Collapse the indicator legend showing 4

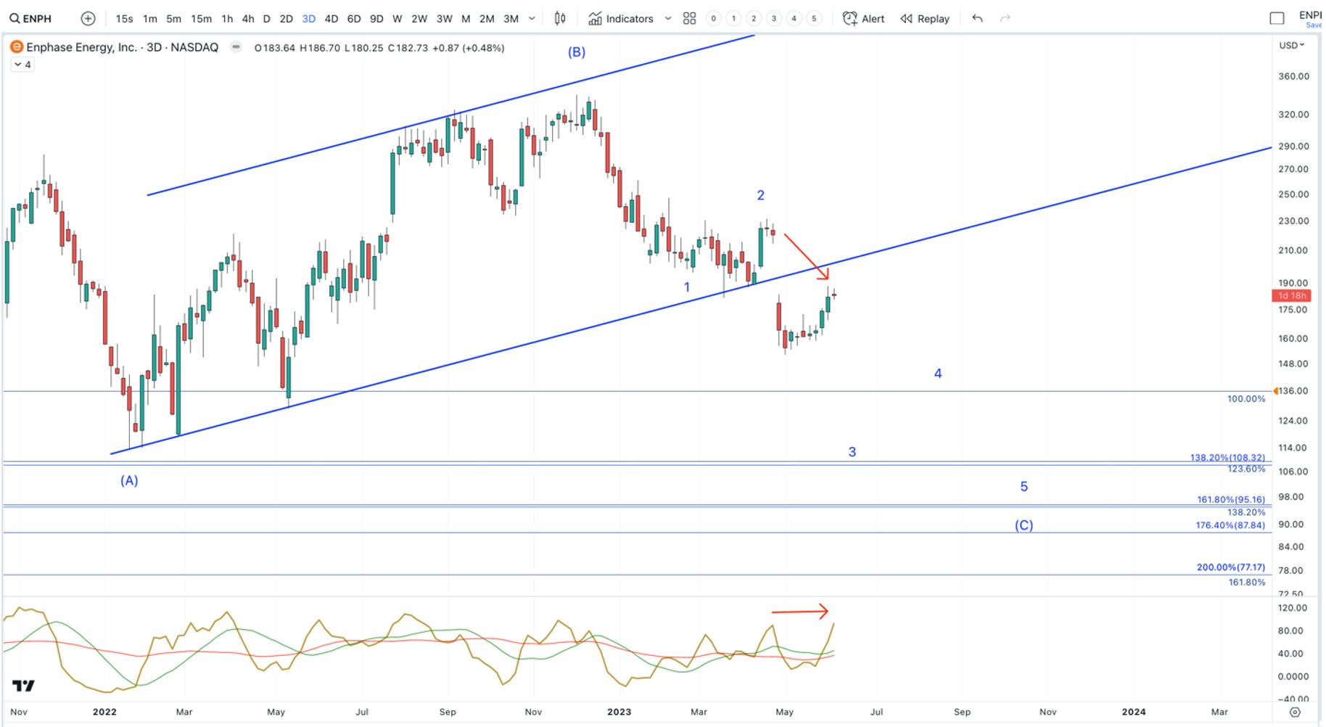coord(22,65)
